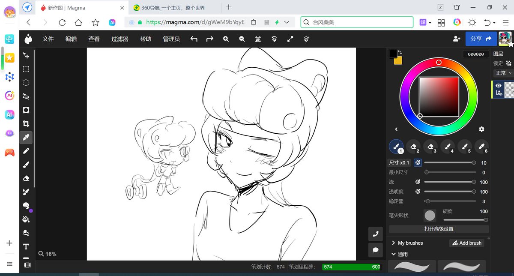Open the address bar dropdown arrow
Image resolution: width=514 pixels, height=276 pixels.
[287, 22]
